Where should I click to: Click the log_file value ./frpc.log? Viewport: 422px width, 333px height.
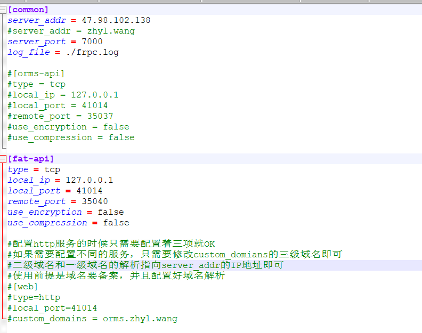pos(92,52)
